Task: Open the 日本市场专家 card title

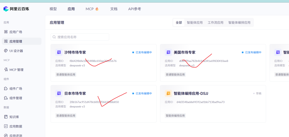Action: click(75, 93)
